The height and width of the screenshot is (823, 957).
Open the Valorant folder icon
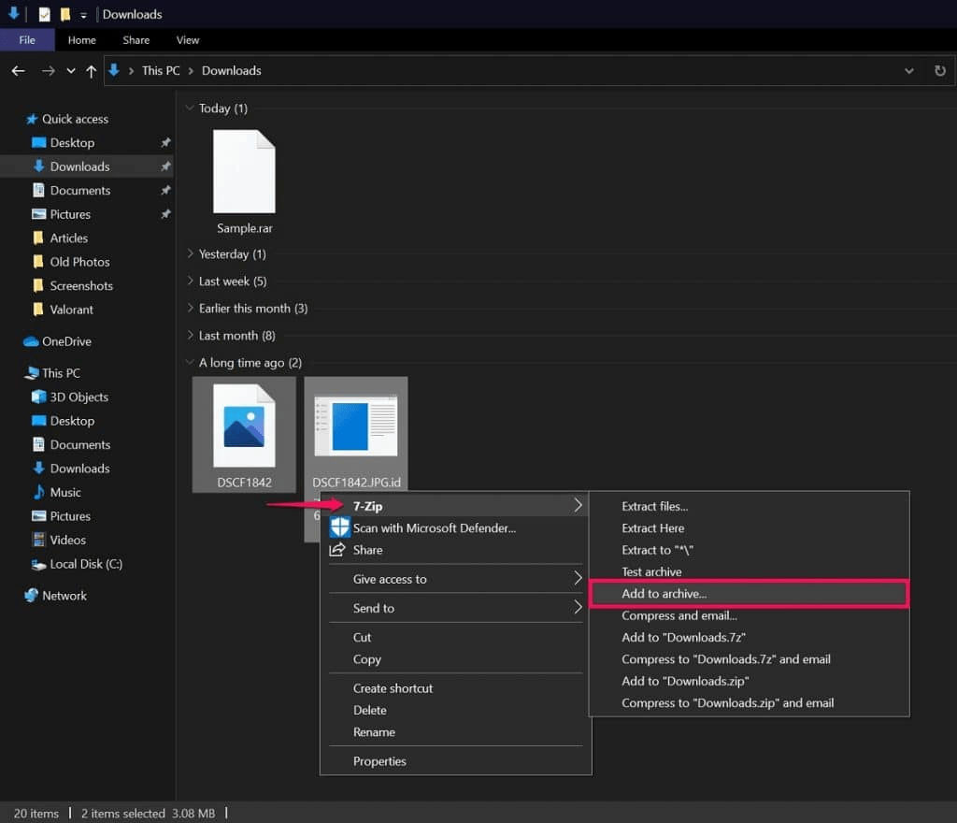[38, 309]
